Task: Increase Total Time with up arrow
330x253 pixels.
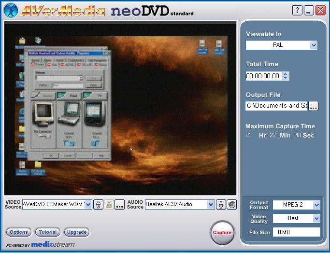Action: click(x=285, y=74)
